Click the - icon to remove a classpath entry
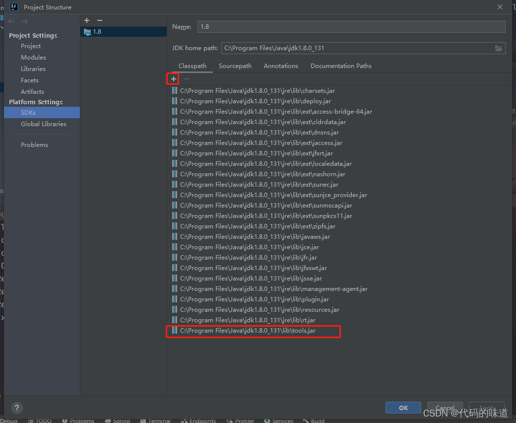The height and width of the screenshot is (423, 516). (186, 78)
